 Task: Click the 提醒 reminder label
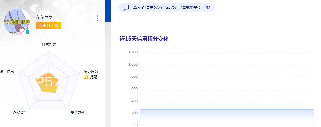pos(93,77)
